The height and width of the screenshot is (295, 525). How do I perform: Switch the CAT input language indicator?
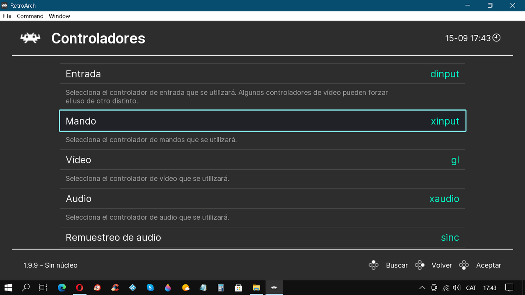tap(471, 288)
